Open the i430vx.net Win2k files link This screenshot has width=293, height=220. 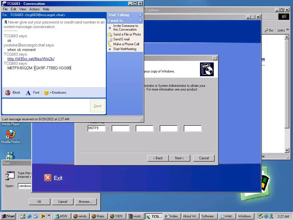click(31, 59)
